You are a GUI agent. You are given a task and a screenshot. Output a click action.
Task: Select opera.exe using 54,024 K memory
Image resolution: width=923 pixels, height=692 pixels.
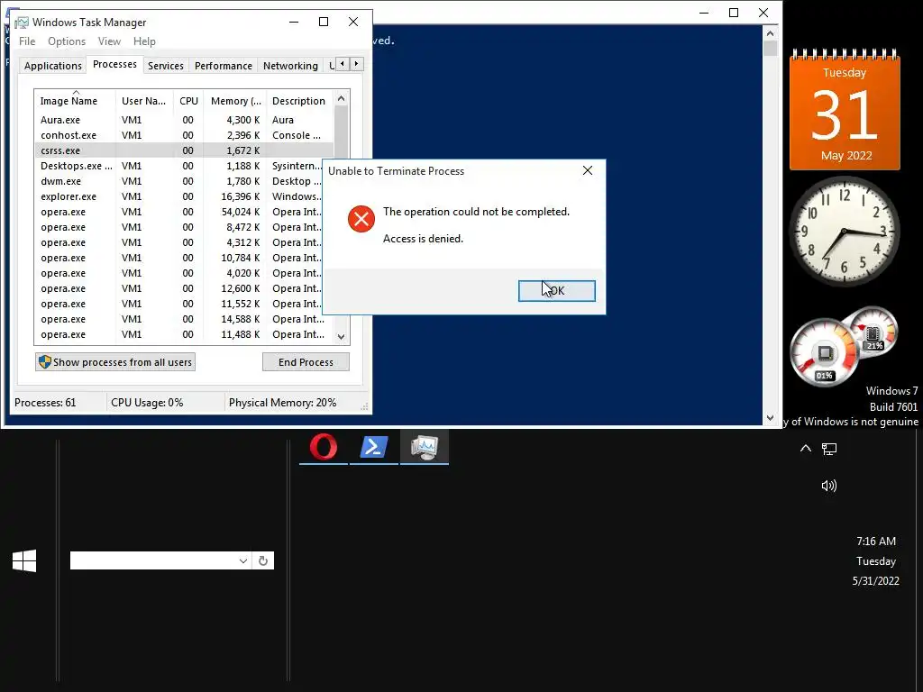(x=179, y=212)
